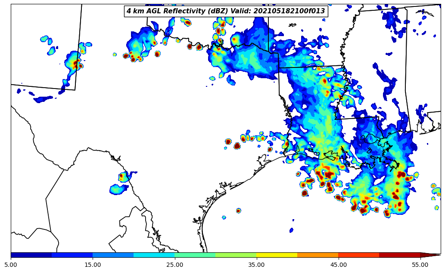This screenshot has width=445, height=272.
Task: Pick the 15–20 dBZ azure colorbar segment
Action: coord(113,255)
